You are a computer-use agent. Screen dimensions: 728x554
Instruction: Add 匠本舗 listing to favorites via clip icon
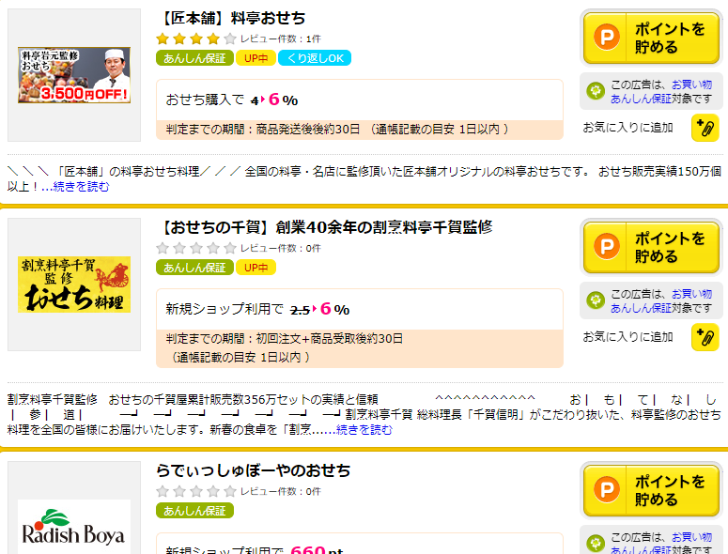pyautogui.click(x=705, y=128)
